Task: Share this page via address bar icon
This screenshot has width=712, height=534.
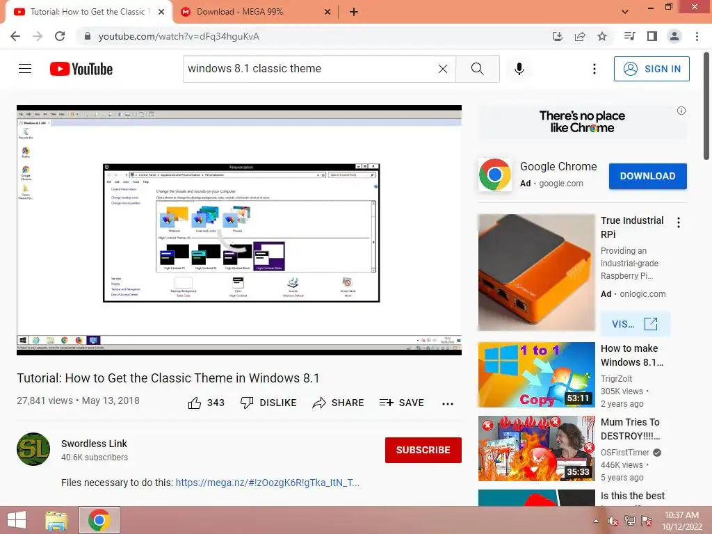Action: pyautogui.click(x=580, y=36)
